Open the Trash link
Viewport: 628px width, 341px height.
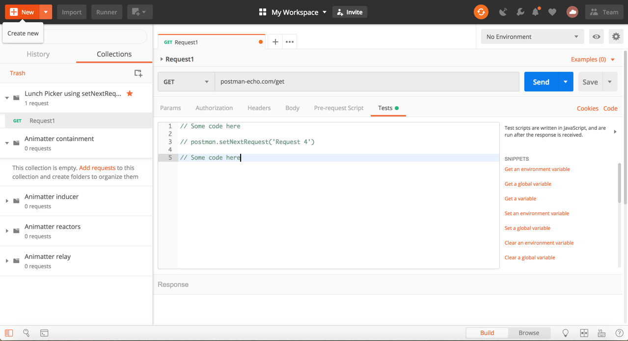17,73
